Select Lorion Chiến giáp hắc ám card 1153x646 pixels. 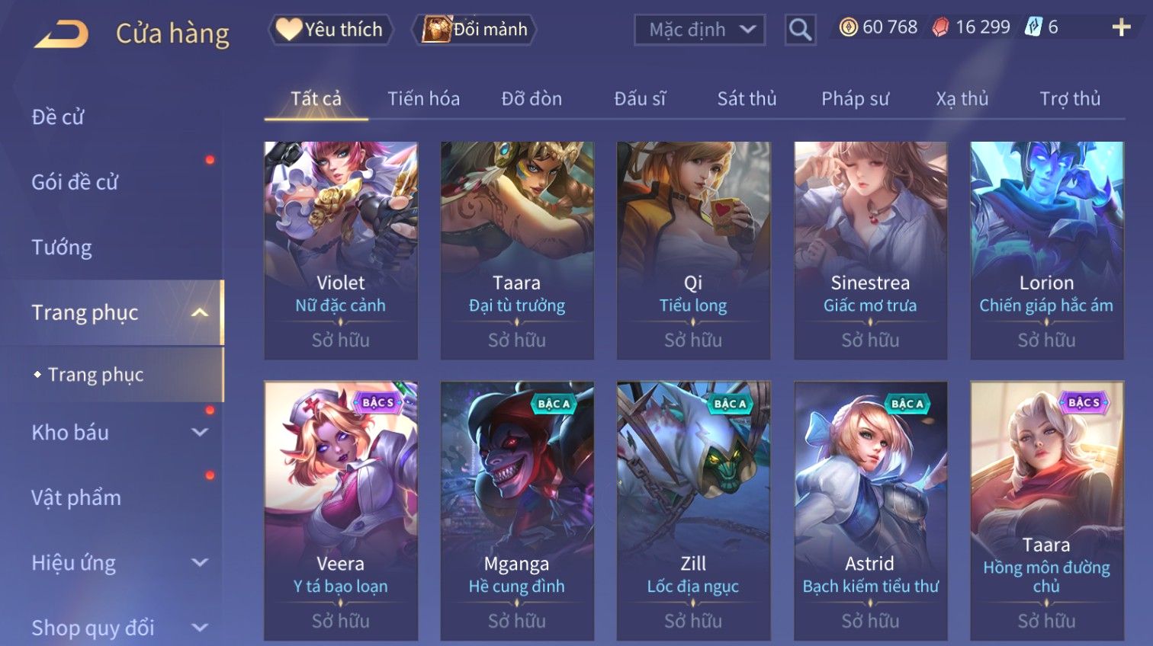[1047, 251]
